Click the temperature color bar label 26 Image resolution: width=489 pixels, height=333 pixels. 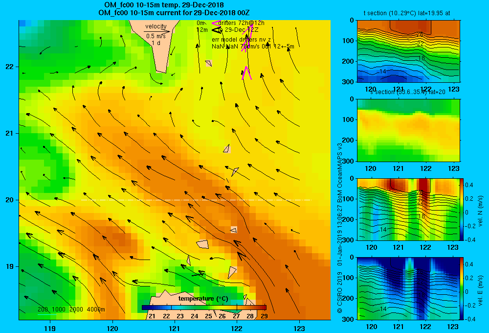point(222,316)
